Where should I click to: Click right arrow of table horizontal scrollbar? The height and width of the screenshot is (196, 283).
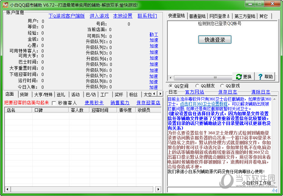[x=158, y=189]
